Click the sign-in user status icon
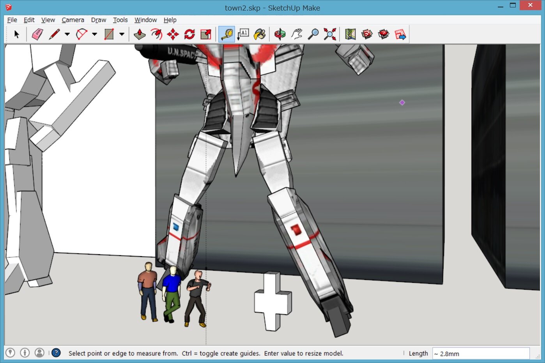This screenshot has height=363, width=545. click(x=39, y=353)
